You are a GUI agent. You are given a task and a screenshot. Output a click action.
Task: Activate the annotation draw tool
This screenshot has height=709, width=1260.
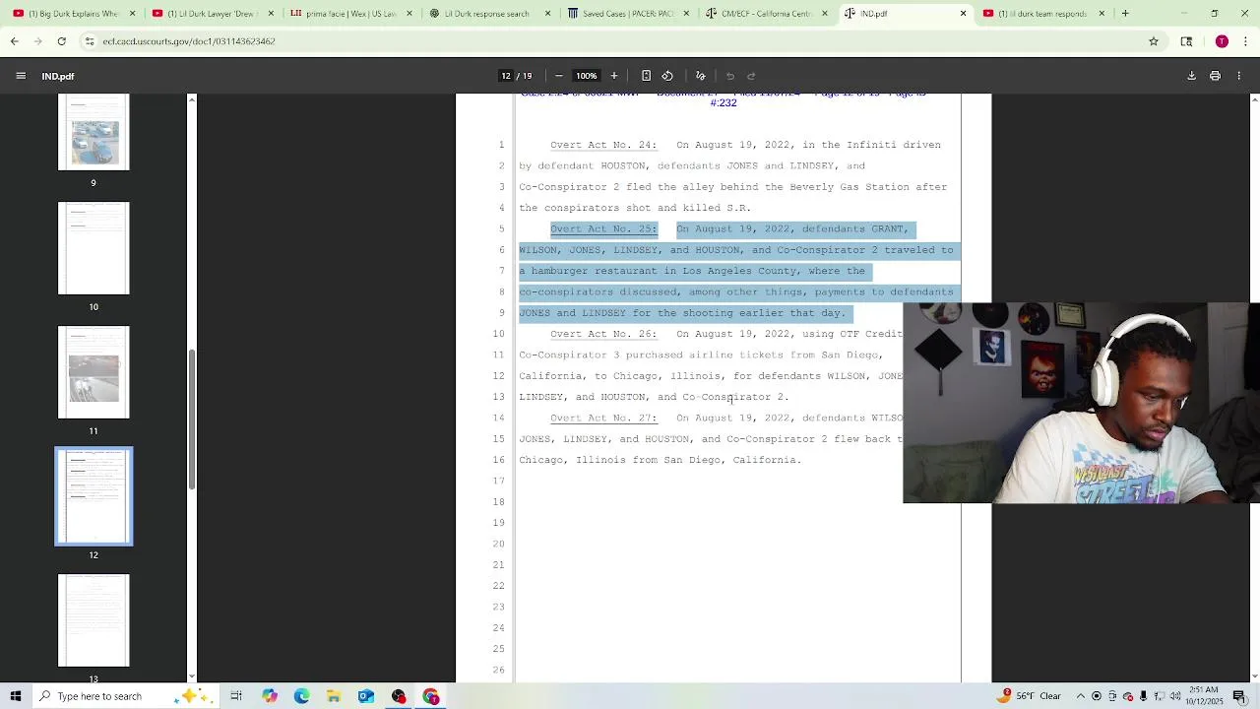click(x=701, y=76)
